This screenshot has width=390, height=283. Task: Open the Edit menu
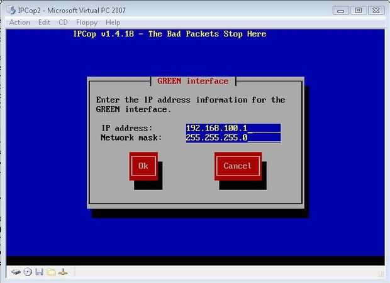coord(44,23)
